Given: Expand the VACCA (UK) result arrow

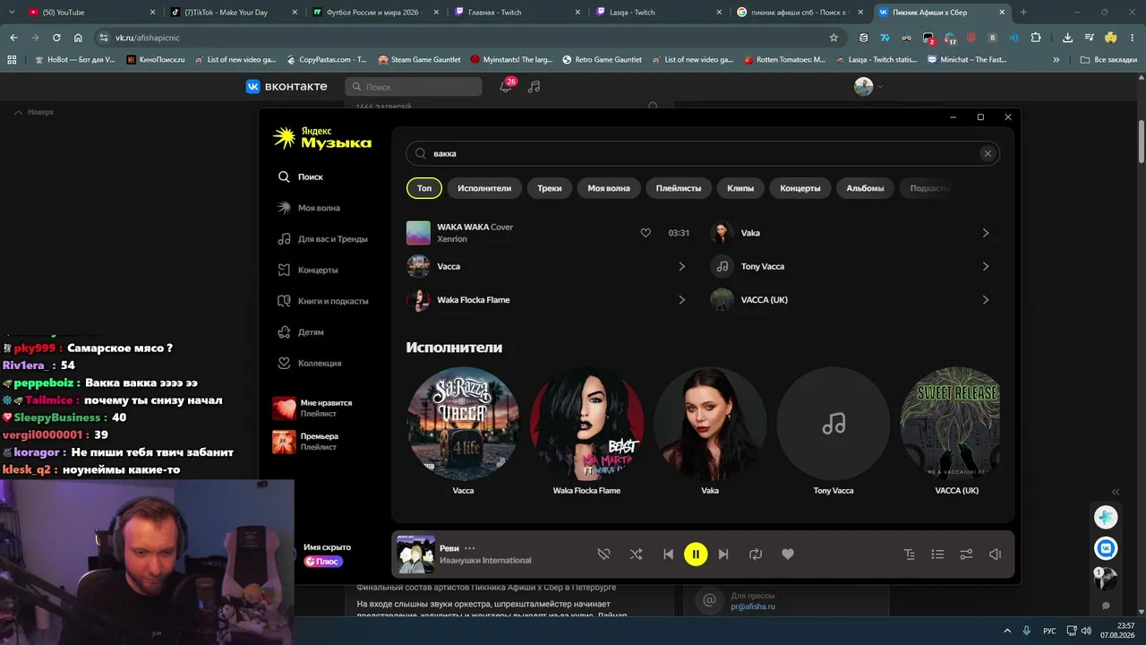Looking at the screenshot, I should (x=986, y=300).
